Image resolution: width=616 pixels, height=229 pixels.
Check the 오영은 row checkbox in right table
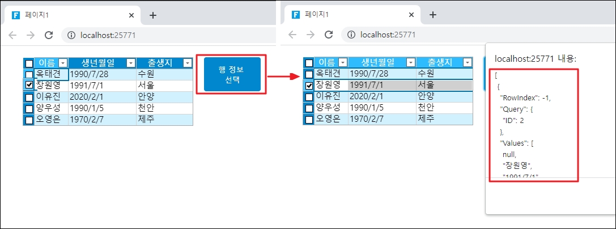pos(309,120)
